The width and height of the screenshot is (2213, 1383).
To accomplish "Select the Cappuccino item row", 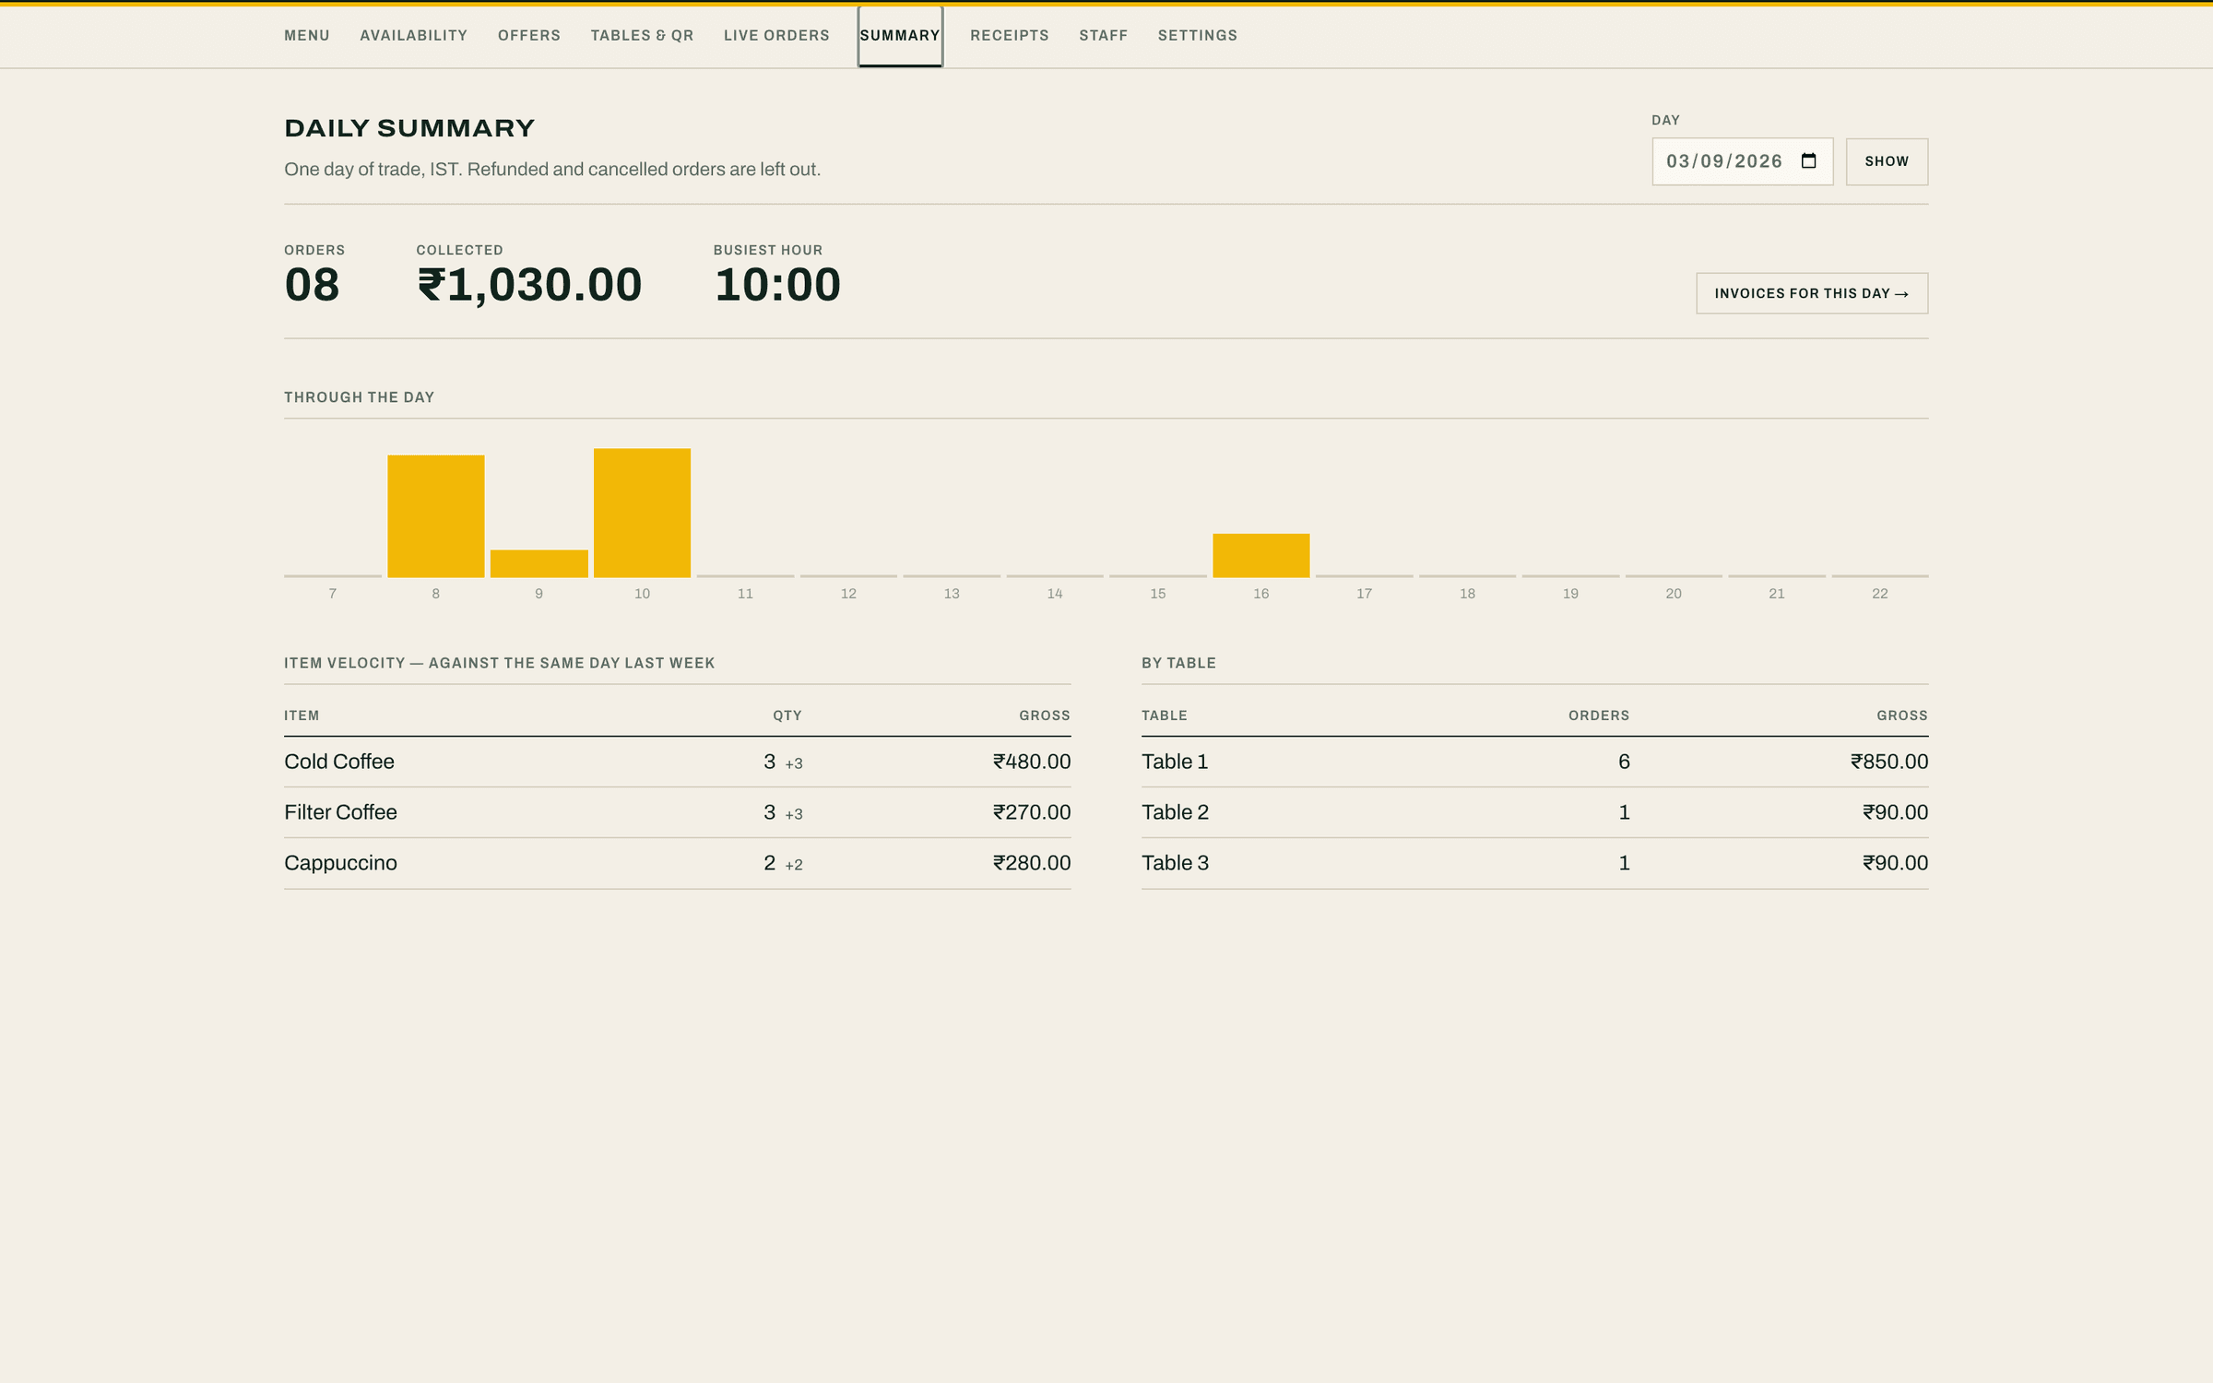I will click(678, 863).
